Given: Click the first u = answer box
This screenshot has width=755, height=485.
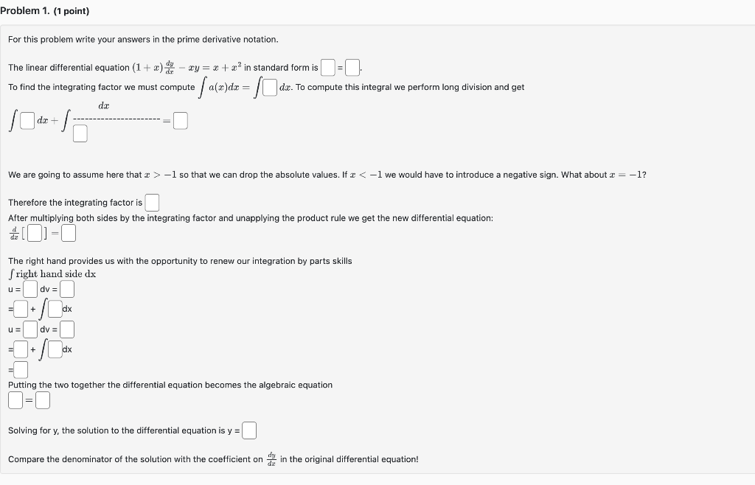Looking at the screenshot, I should pos(30,289).
